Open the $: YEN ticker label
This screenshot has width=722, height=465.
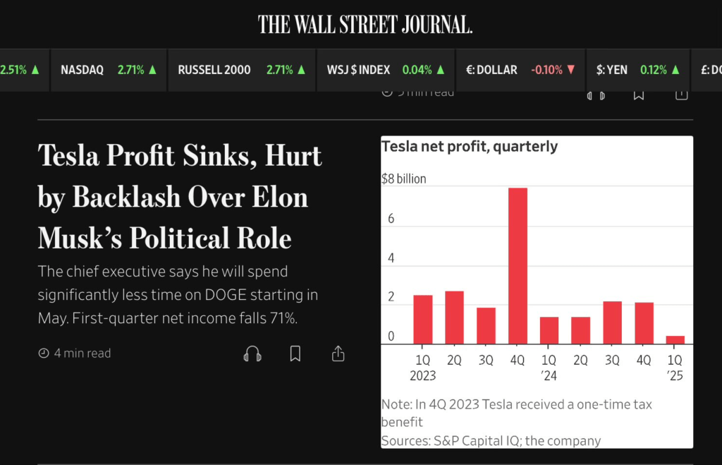tap(611, 70)
